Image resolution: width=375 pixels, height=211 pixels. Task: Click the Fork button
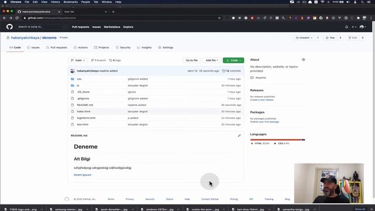coord(353,38)
